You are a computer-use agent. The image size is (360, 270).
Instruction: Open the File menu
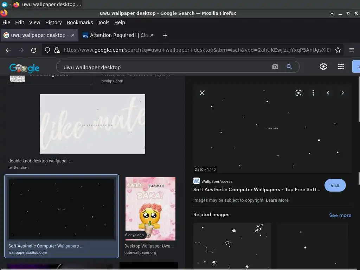[x=6, y=22]
